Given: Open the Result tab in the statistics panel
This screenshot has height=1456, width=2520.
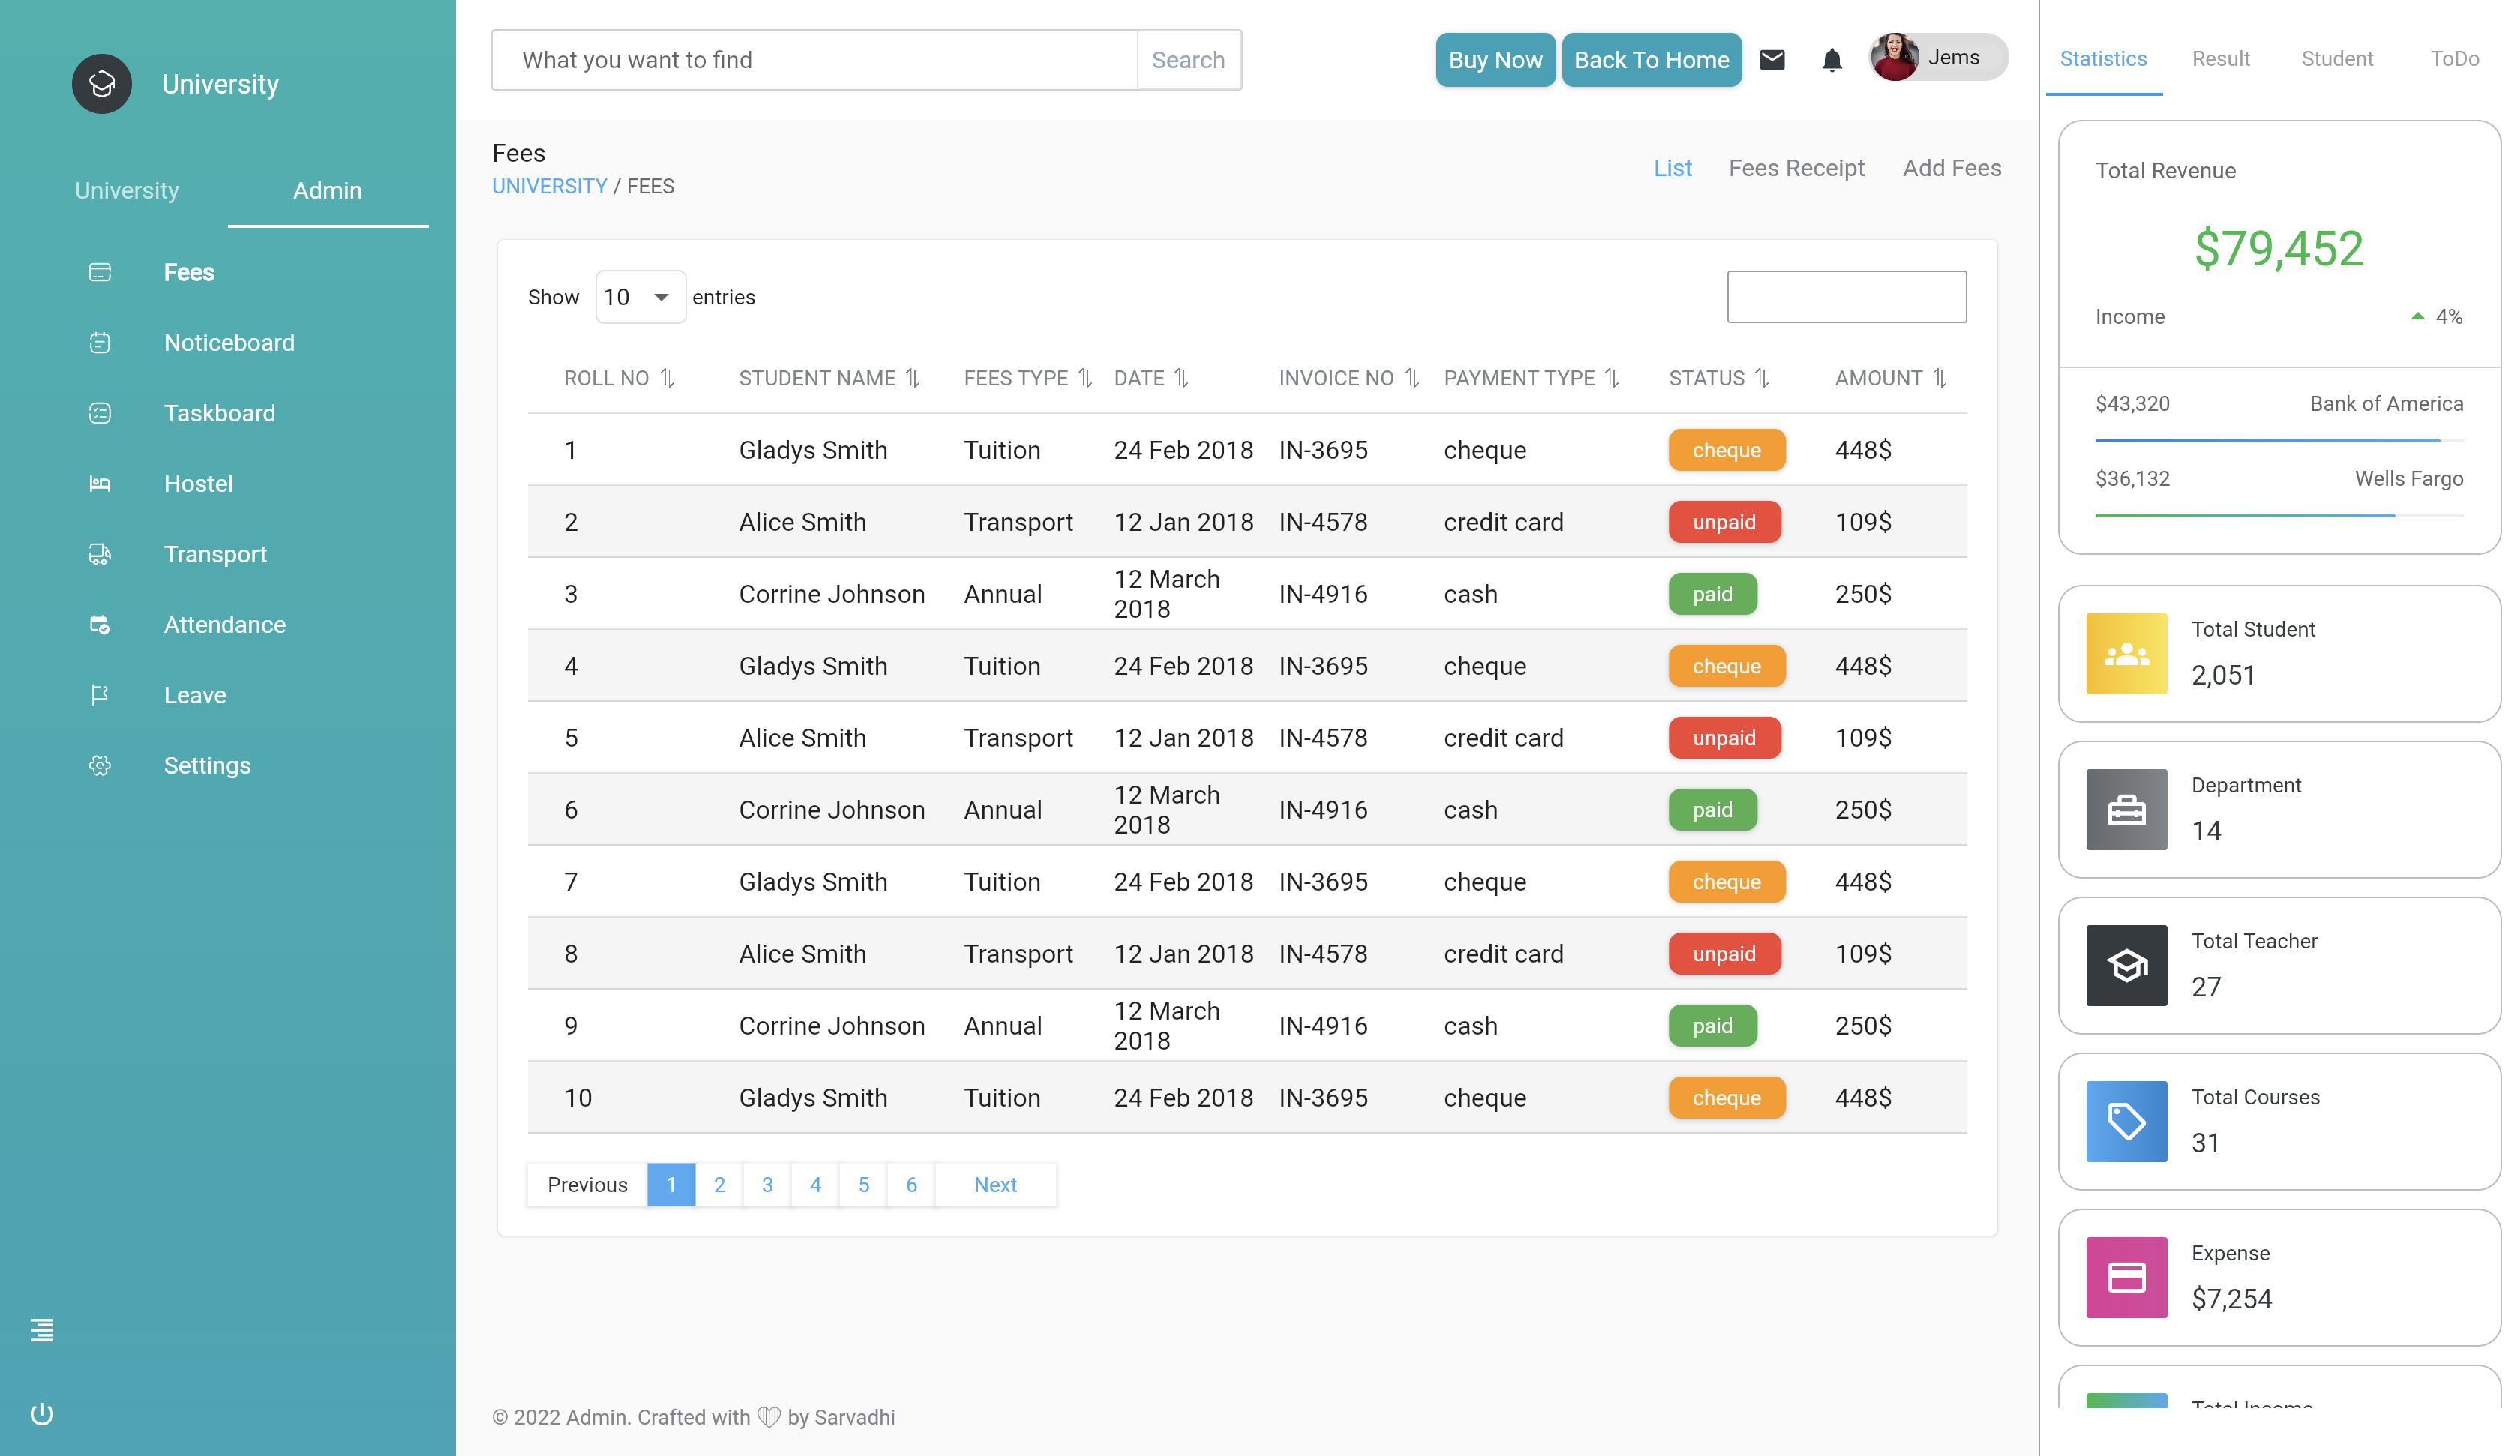Looking at the screenshot, I should [x=2221, y=58].
